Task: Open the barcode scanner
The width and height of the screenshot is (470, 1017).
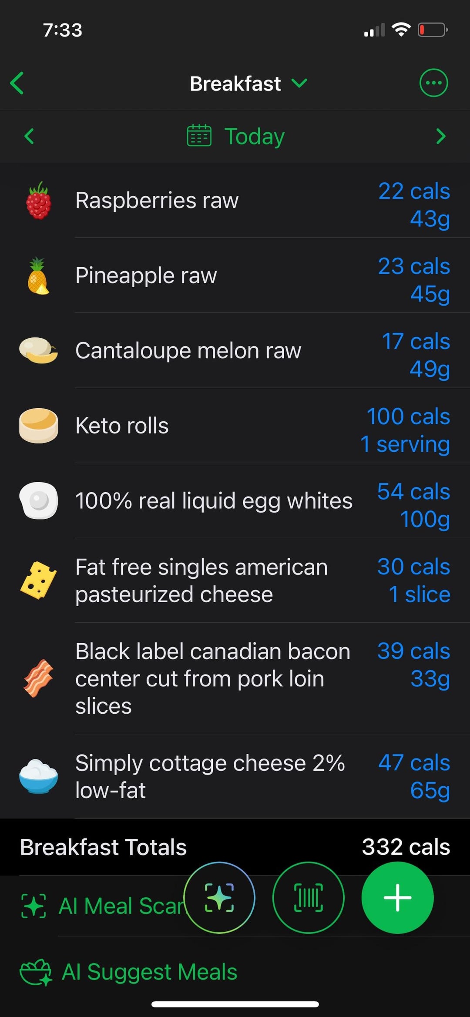Action: (309, 898)
